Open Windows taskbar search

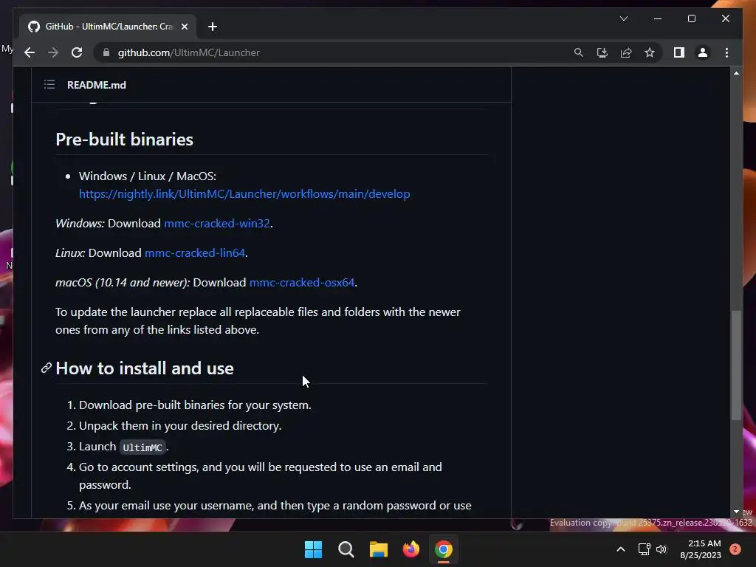pos(346,549)
